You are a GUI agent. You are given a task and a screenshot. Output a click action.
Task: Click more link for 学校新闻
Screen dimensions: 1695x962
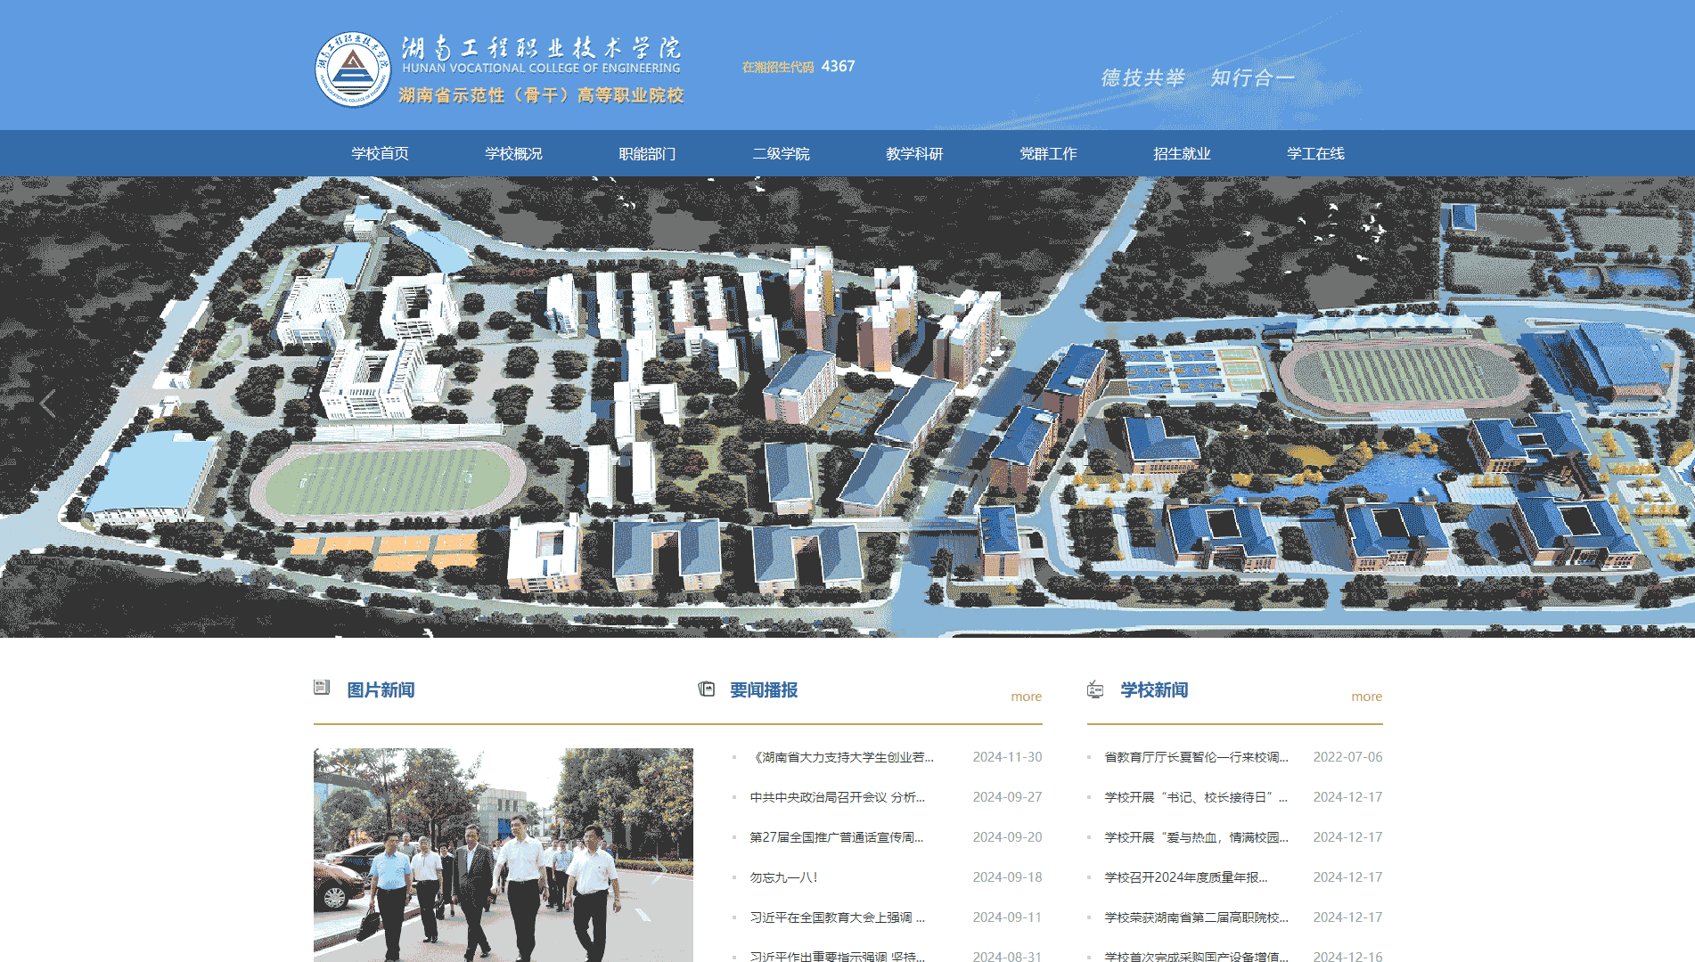pyautogui.click(x=1366, y=697)
